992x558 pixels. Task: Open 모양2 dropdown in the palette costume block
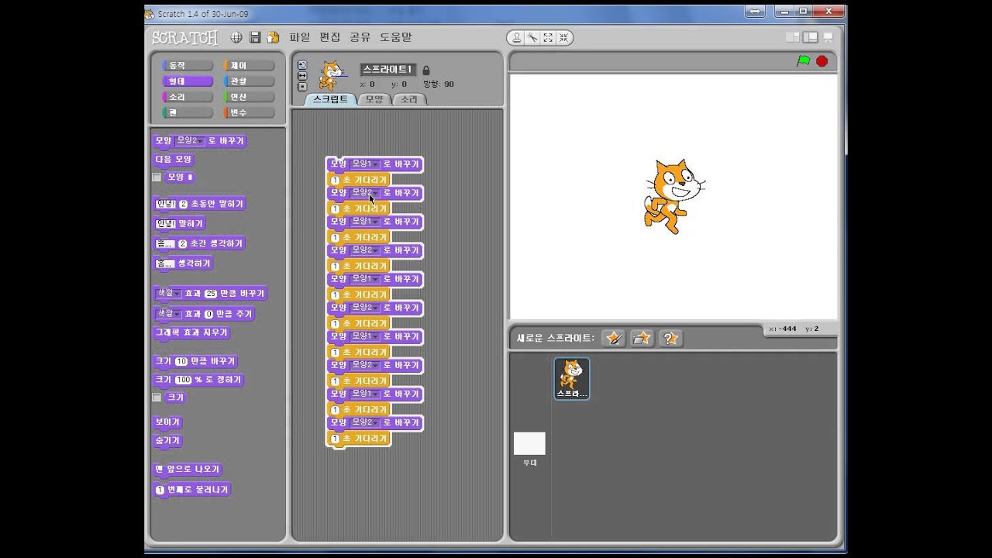189,141
